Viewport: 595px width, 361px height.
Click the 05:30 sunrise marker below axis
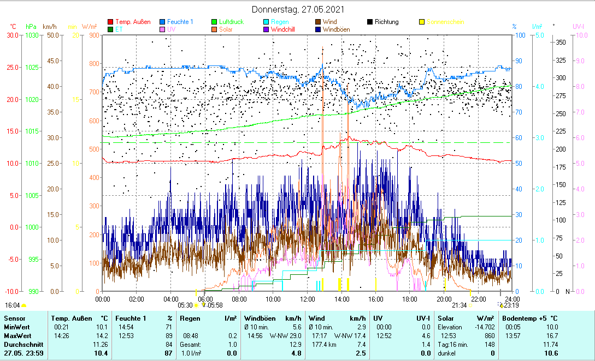point(185,305)
